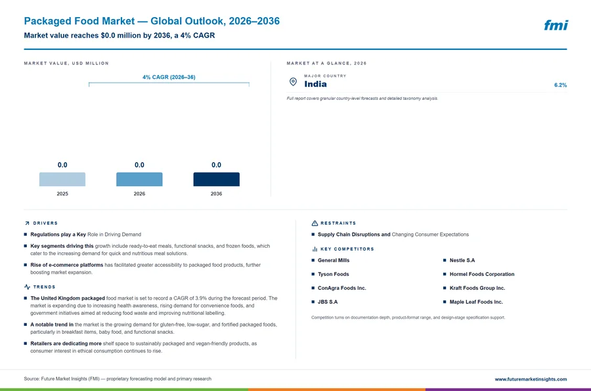Click the 'TRENDS' section heading
This screenshot has width=591, height=391.
point(44,287)
